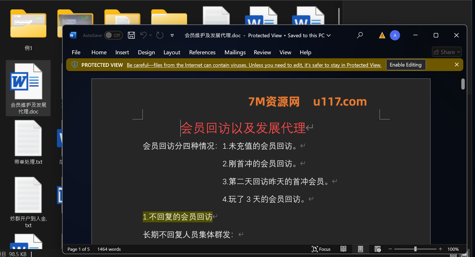
Task: Expand the Undo history dropdown arrow
Action: coord(150,35)
